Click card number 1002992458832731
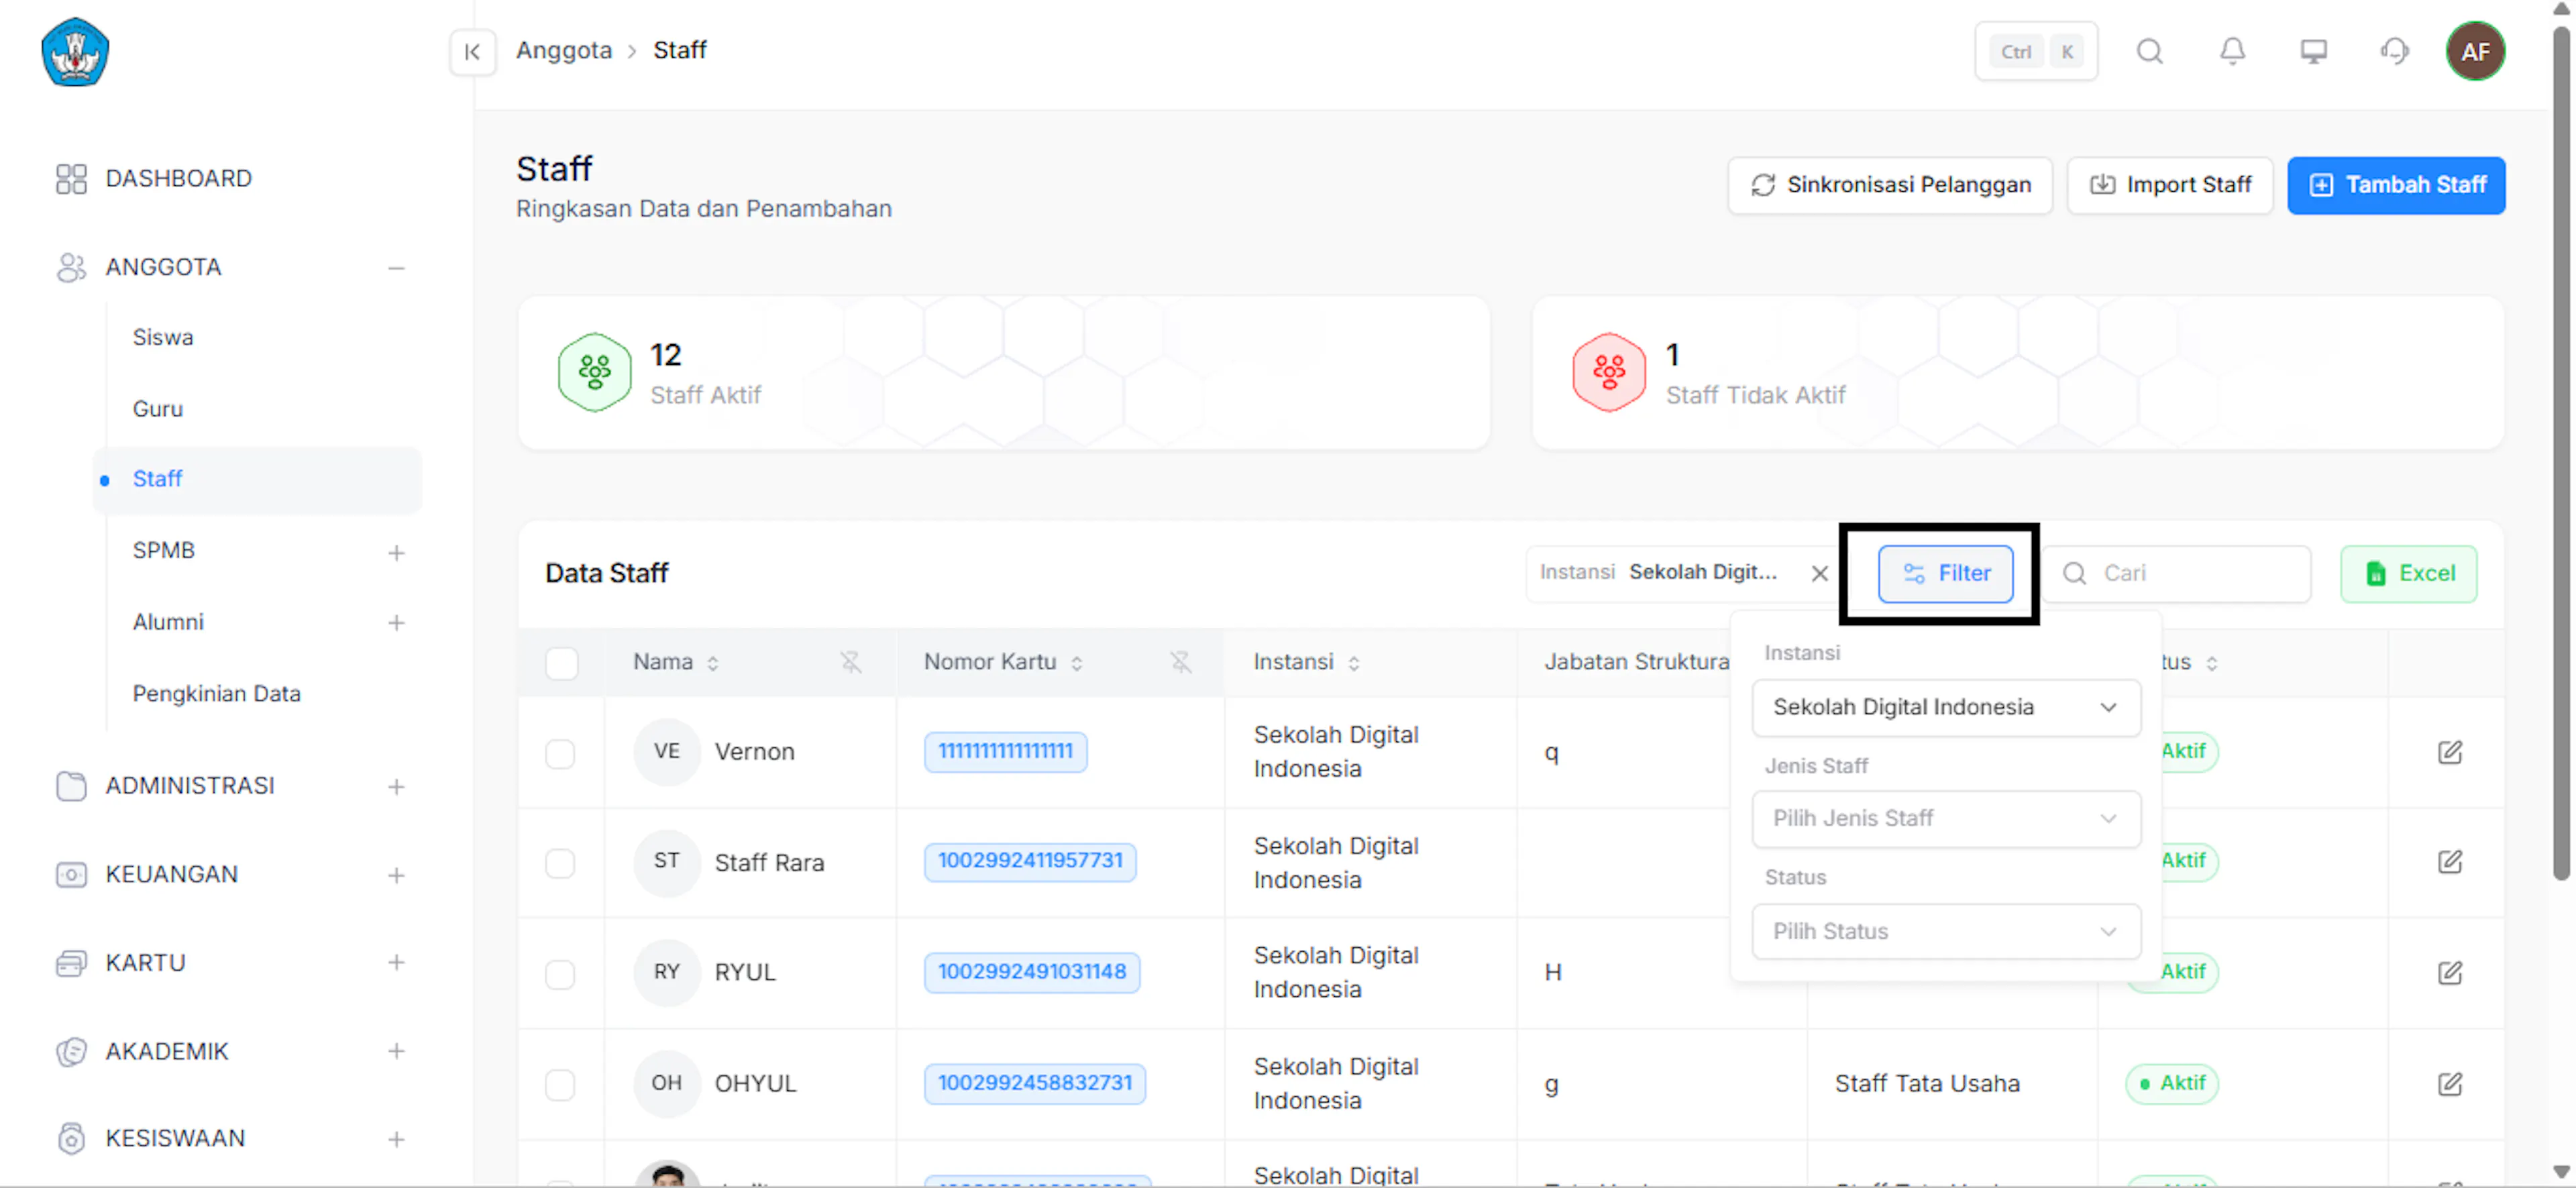Viewport: 2576px width, 1188px height. [x=1035, y=1083]
